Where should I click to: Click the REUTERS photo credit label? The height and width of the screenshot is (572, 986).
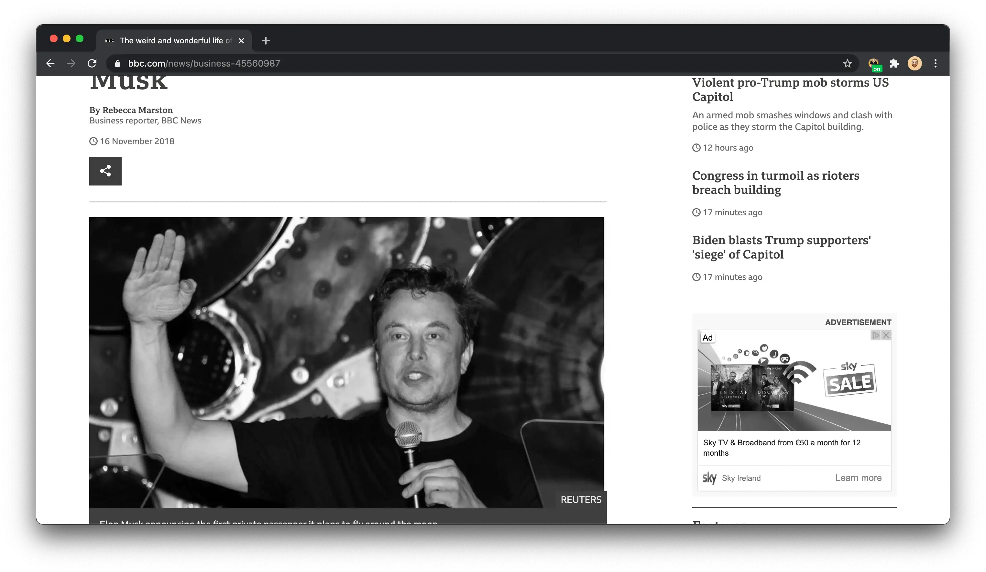click(581, 500)
